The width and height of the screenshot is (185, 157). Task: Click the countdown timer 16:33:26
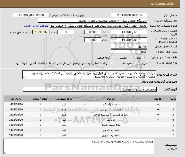[x=41, y=32]
